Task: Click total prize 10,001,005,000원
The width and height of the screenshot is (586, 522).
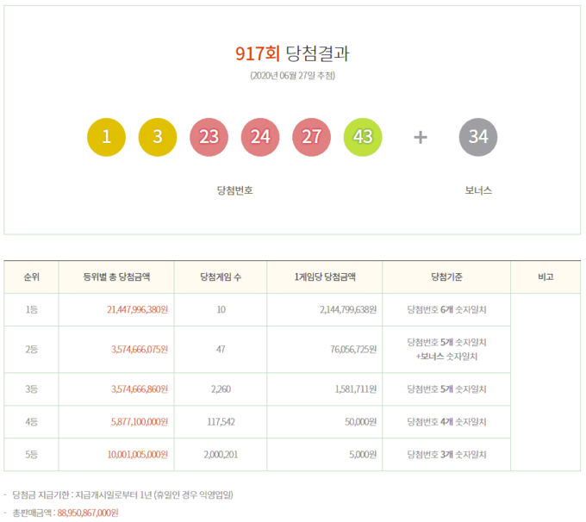Action: [138, 455]
